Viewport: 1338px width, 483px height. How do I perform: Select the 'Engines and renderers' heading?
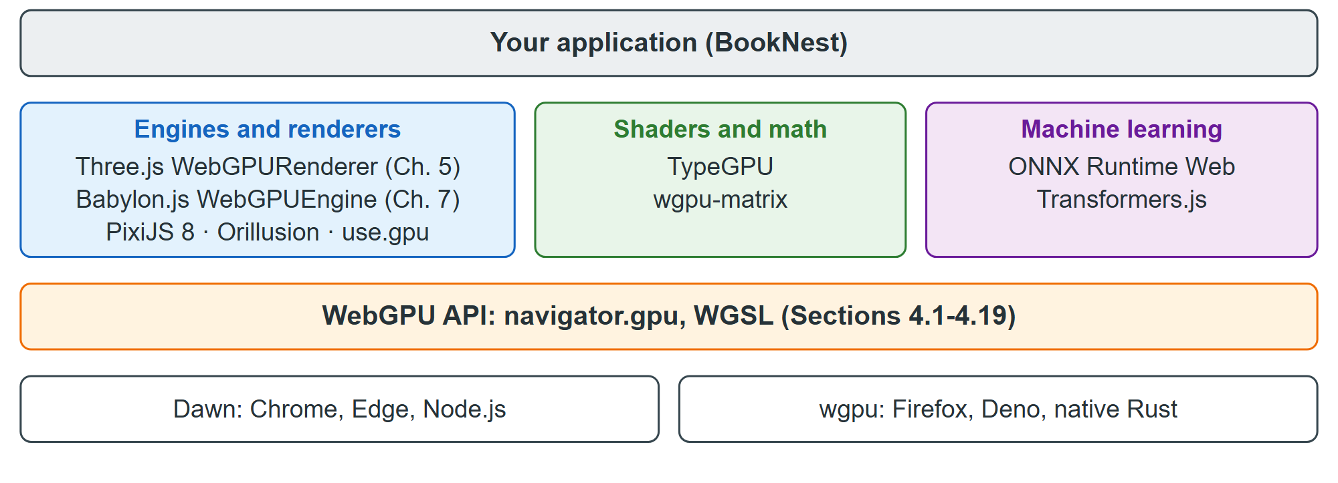coord(268,129)
